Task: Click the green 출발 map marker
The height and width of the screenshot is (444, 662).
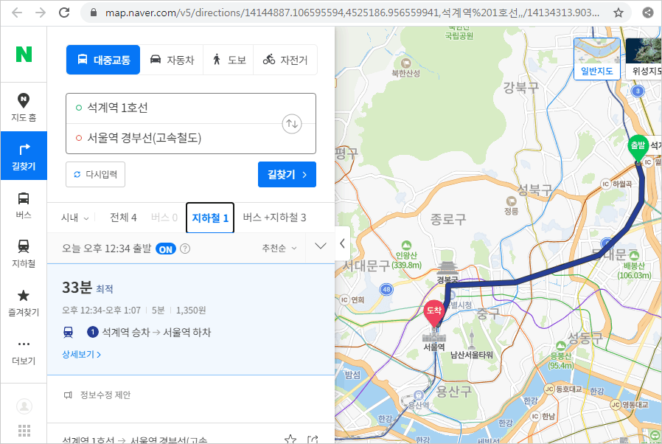Action: coord(638,148)
